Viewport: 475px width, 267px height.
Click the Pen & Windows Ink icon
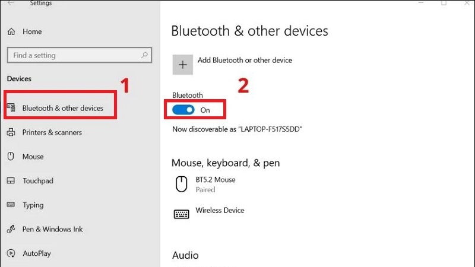click(11, 229)
